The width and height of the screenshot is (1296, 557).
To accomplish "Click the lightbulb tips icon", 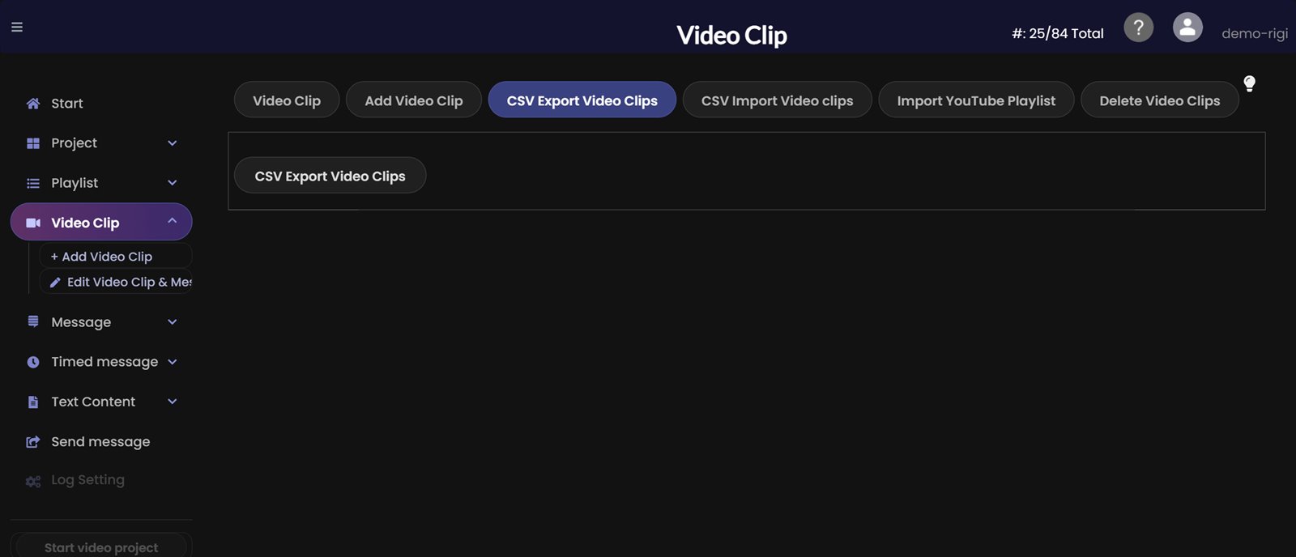I will tap(1249, 83).
